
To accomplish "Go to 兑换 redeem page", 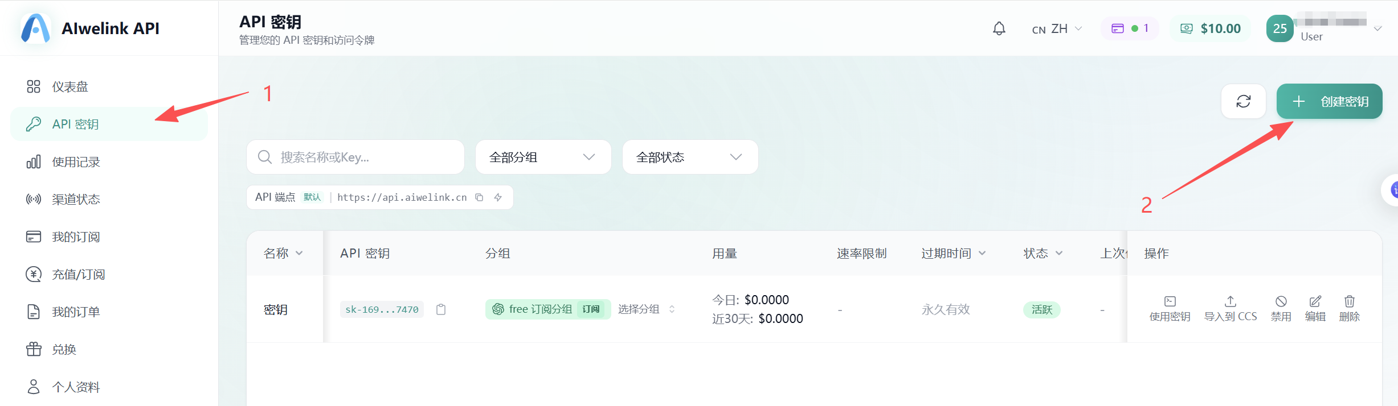I will coord(109,349).
